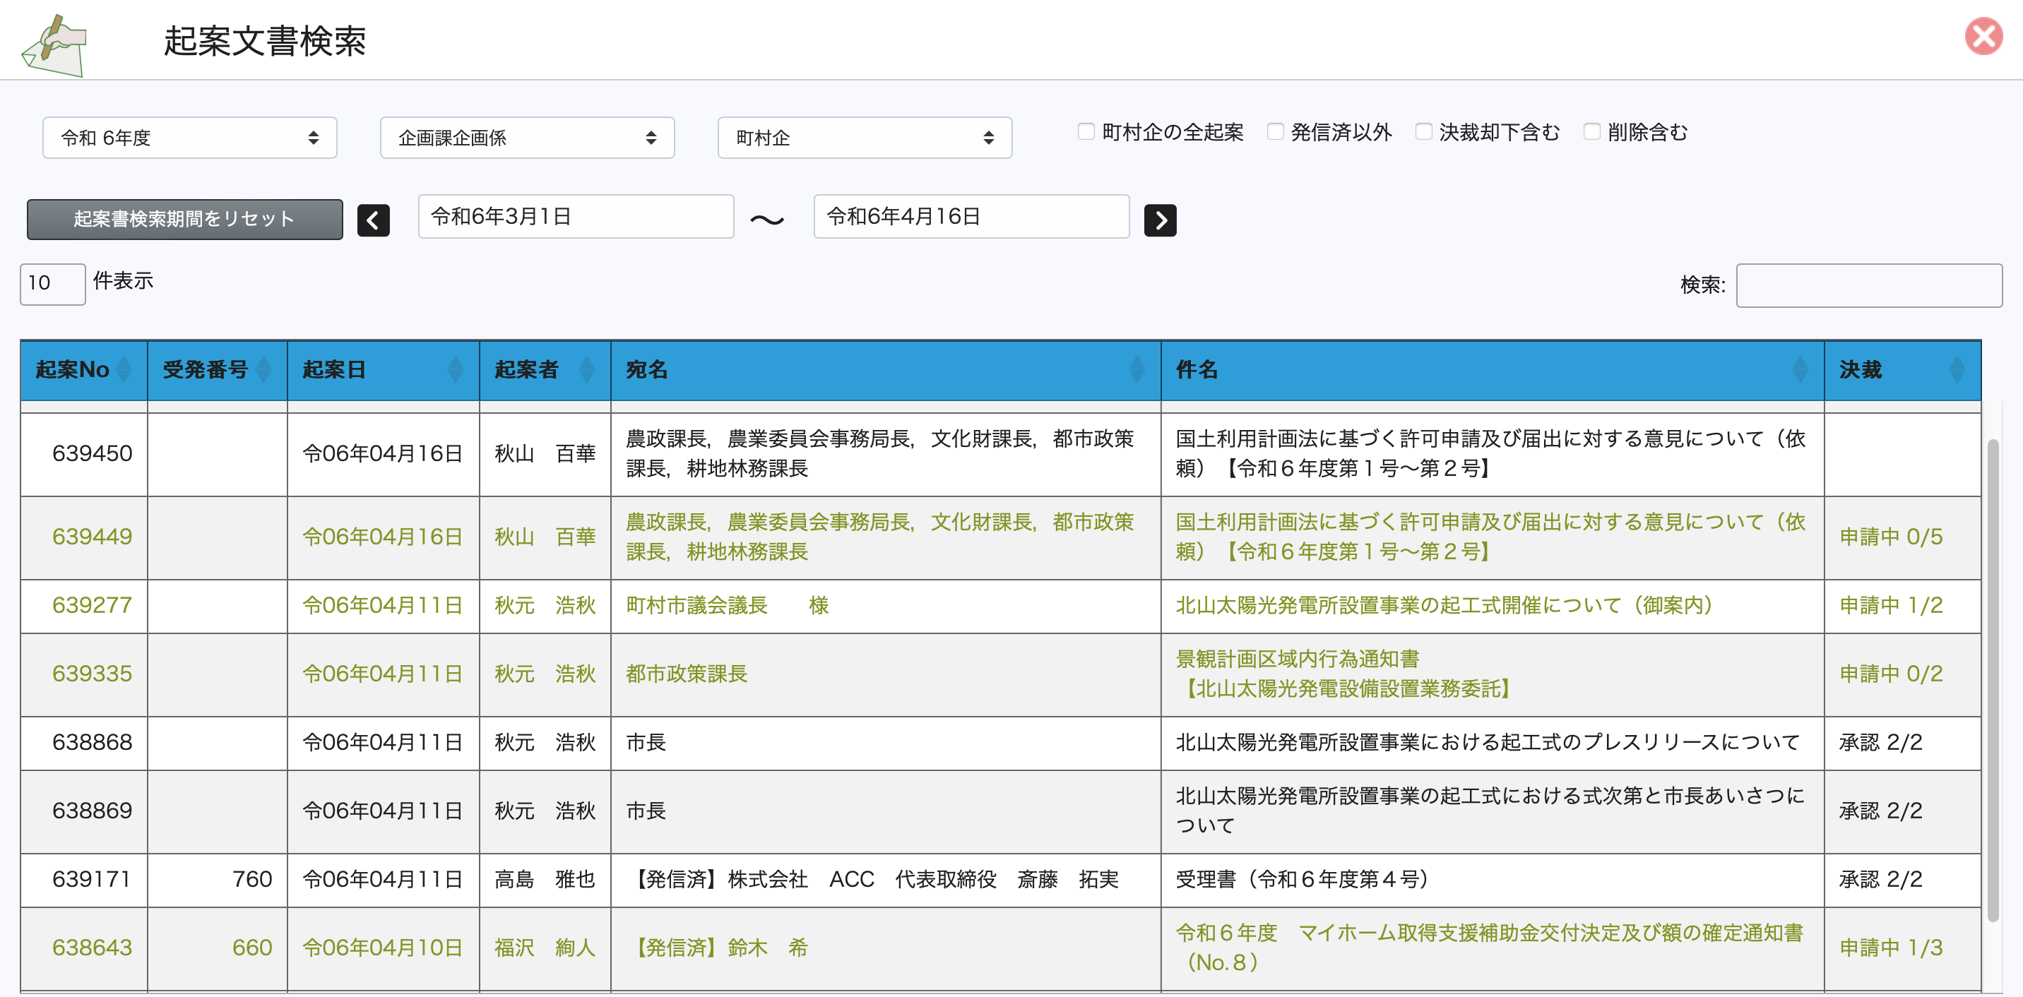Sort by 受発番号 column arrows

coord(264,370)
